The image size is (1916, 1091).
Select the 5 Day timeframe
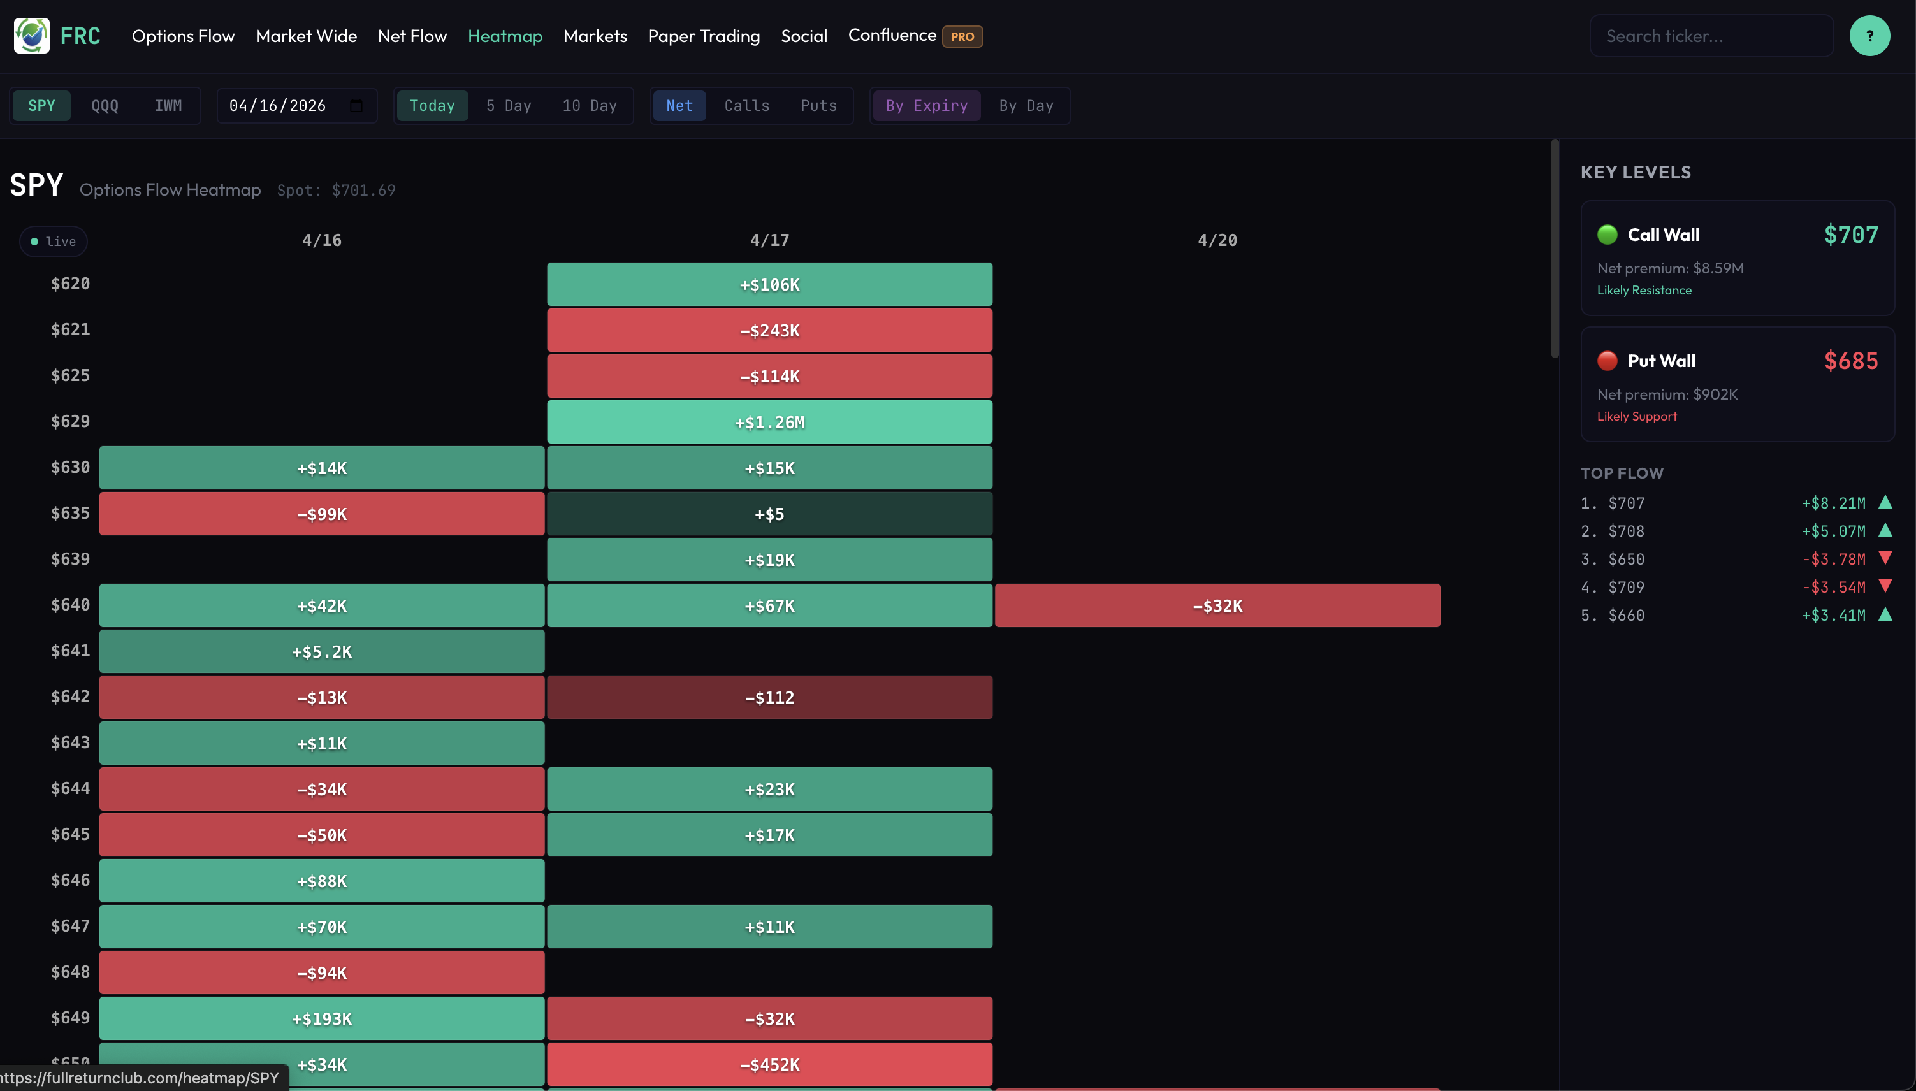tap(509, 106)
